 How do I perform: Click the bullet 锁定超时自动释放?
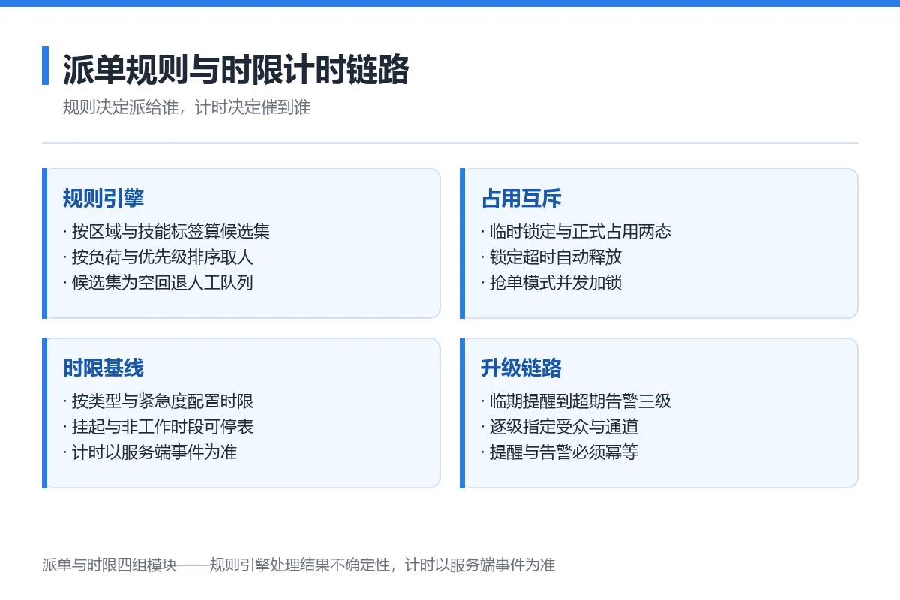point(551,256)
